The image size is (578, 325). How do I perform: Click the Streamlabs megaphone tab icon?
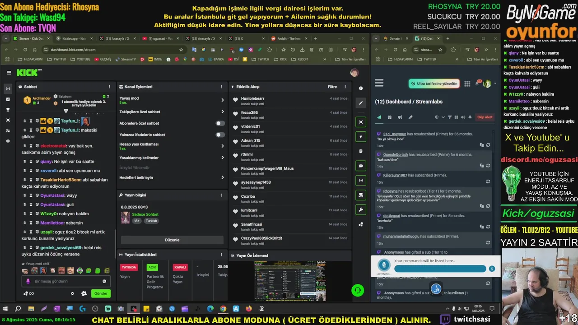400,117
